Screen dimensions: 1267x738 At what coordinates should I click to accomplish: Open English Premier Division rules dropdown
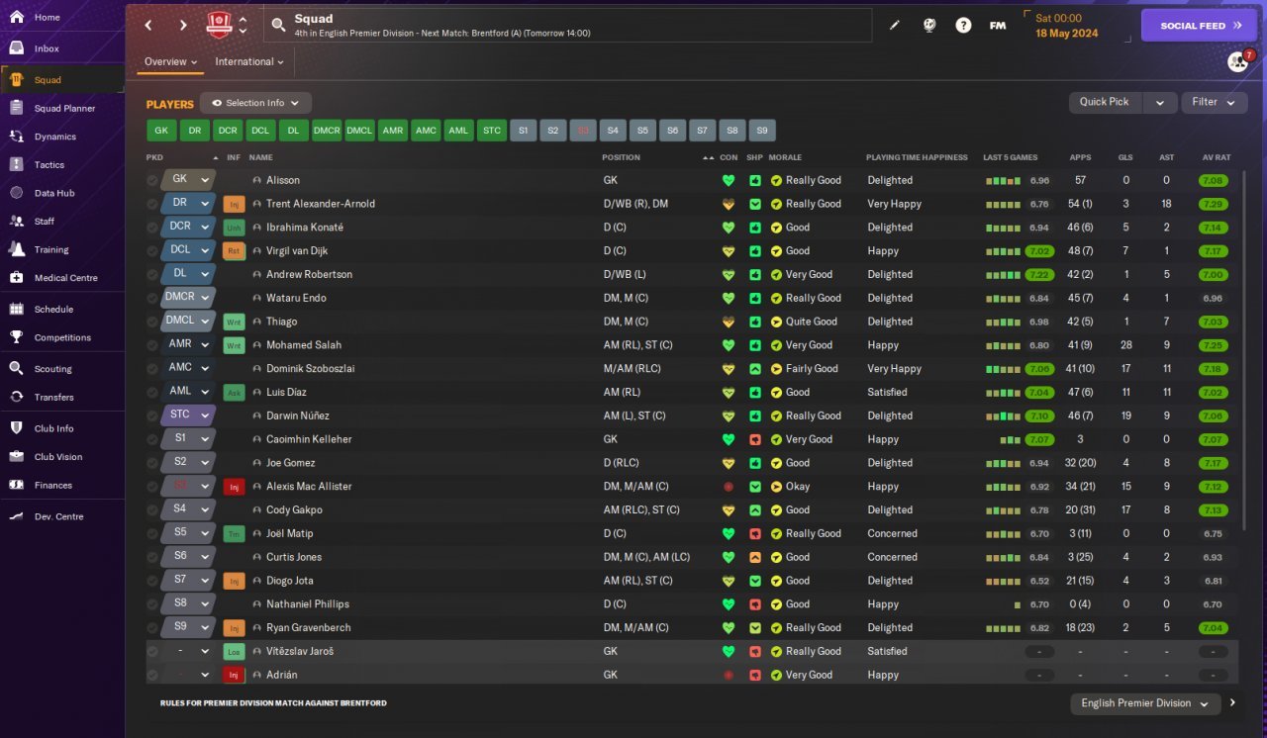coord(1146,703)
